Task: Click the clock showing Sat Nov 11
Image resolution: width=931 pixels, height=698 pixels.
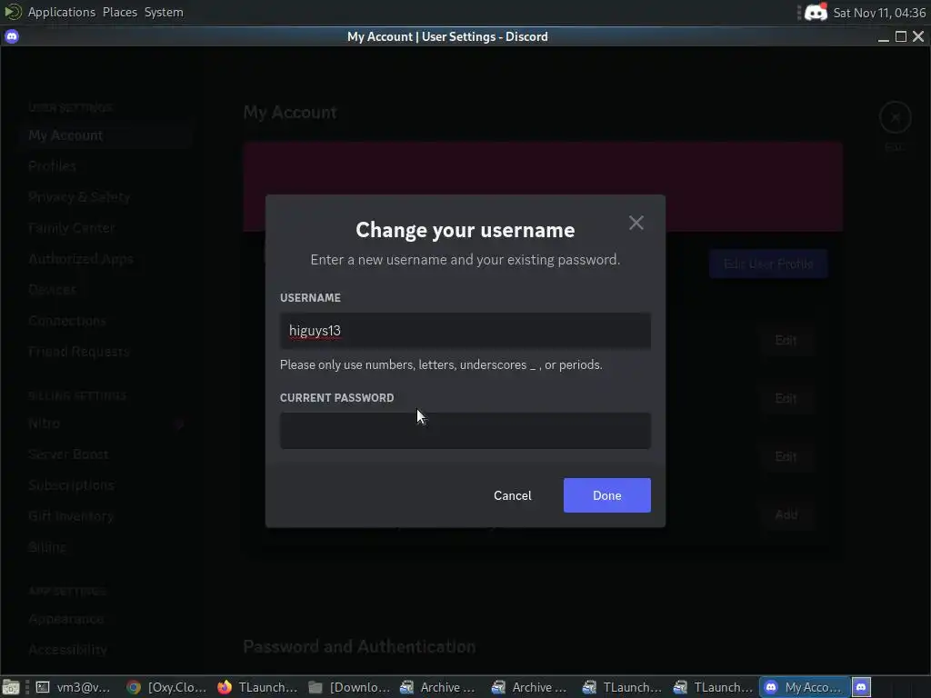Action: coord(879,13)
